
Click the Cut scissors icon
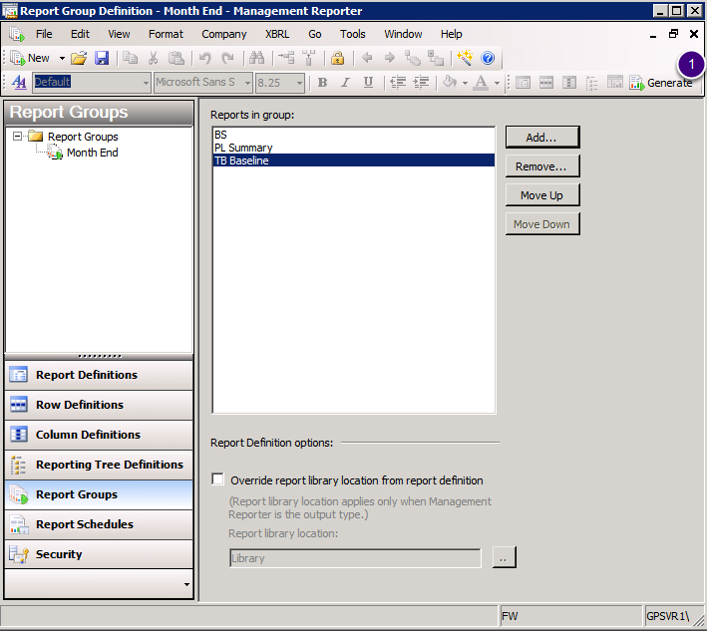click(154, 58)
